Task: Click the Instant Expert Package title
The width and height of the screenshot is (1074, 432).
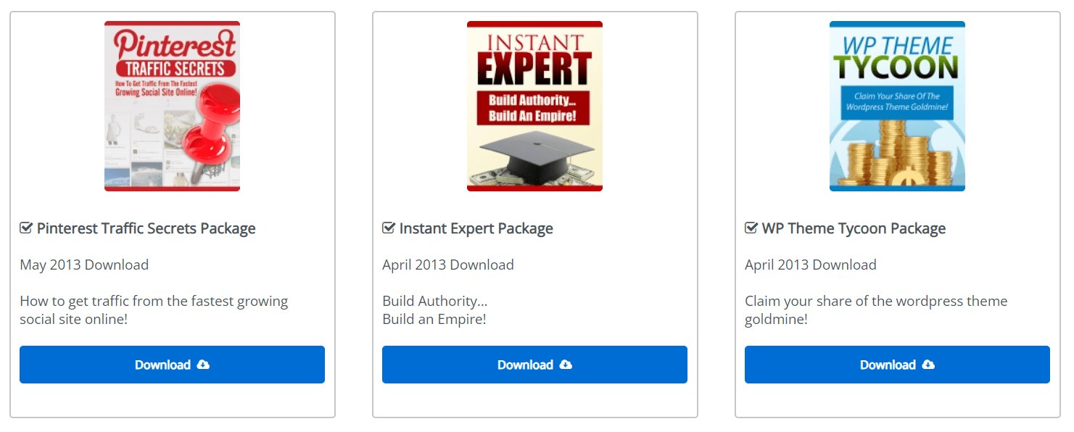Action: pyautogui.click(x=476, y=228)
